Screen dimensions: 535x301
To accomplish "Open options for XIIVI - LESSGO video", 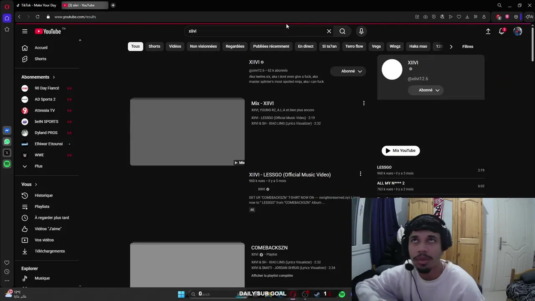I will pos(360,173).
